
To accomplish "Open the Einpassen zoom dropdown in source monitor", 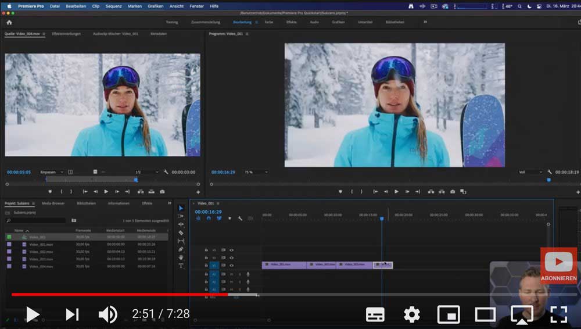I will coord(51,172).
